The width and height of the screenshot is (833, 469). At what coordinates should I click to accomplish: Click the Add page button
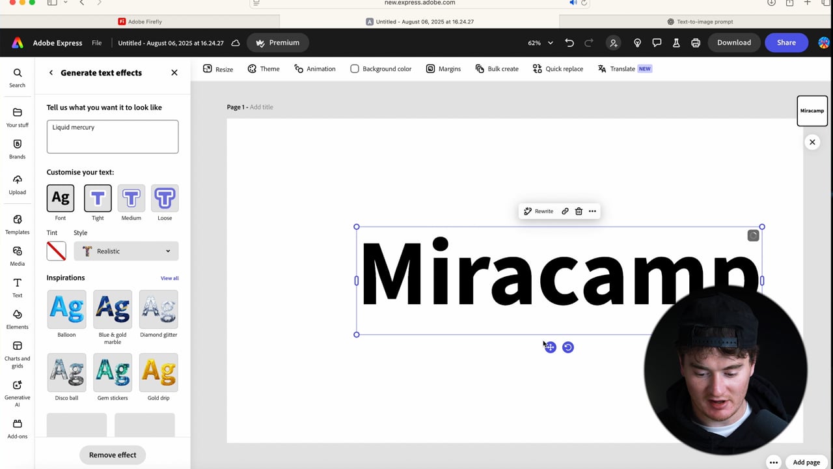click(806, 462)
